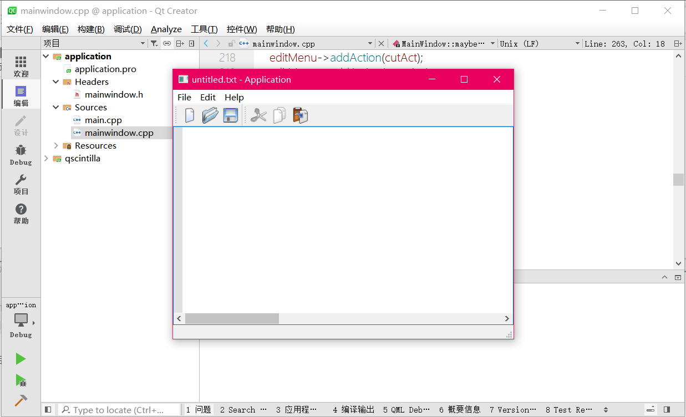686x417 pixels.
Task: Expand the Resources tree node
Action: click(x=55, y=145)
